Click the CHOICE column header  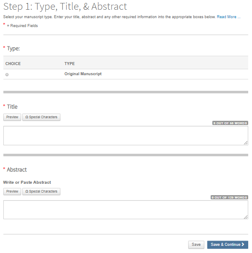(13, 64)
